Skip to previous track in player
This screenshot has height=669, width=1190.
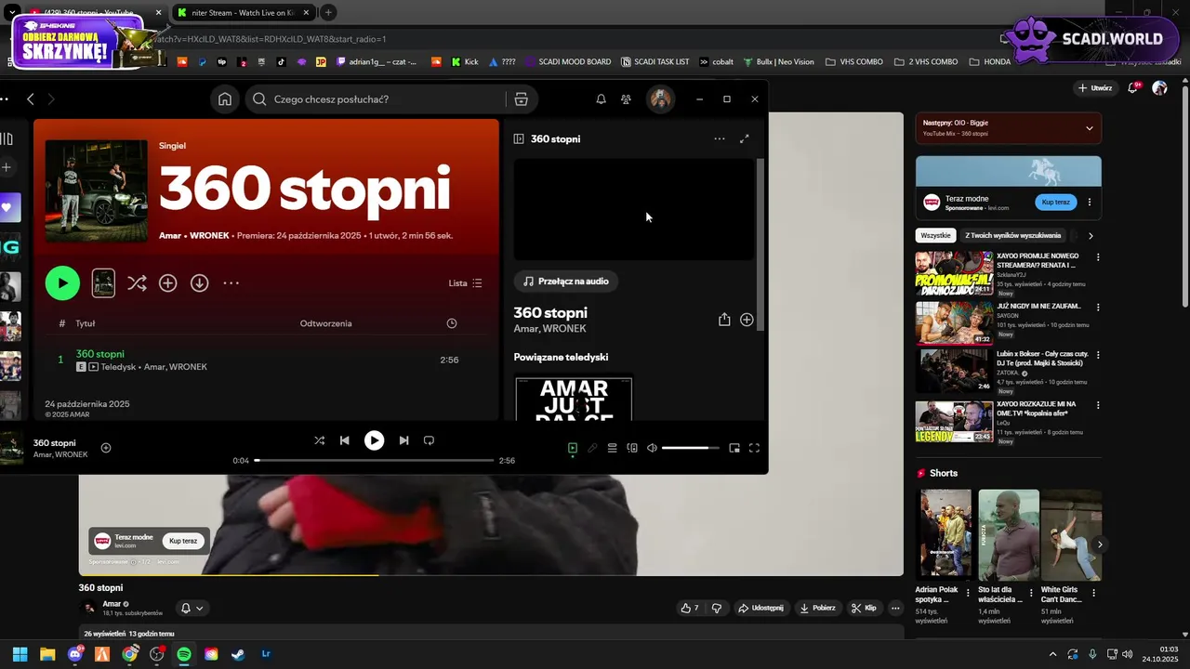click(x=344, y=440)
